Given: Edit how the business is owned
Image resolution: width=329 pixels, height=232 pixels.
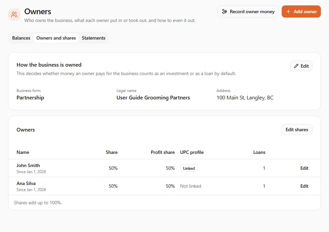Looking at the screenshot, I should pyautogui.click(x=301, y=66).
